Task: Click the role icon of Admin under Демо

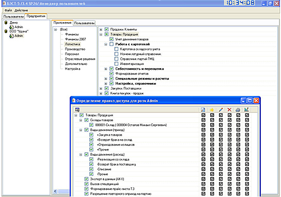Action: pos(11,27)
